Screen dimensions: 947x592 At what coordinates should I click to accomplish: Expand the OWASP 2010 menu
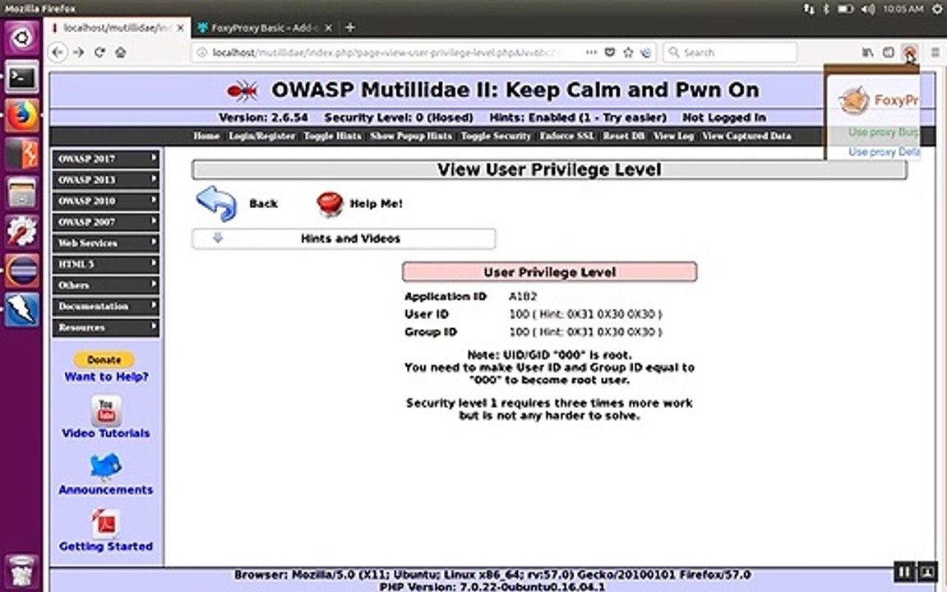[106, 201]
